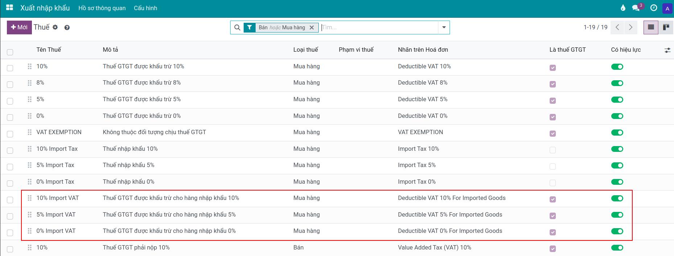Switch to kanban view

(666, 27)
